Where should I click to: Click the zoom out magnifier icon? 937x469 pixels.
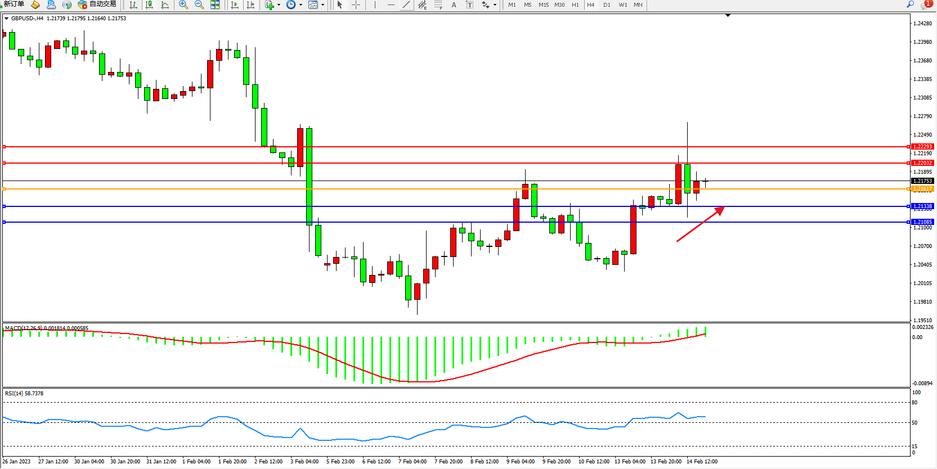[x=199, y=4]
